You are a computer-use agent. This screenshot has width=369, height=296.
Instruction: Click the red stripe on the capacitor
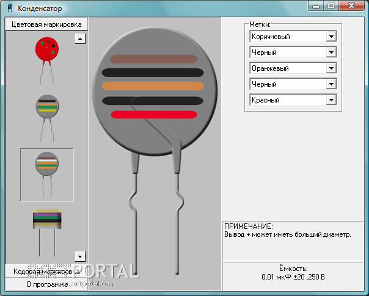click(x=154, y=115)
